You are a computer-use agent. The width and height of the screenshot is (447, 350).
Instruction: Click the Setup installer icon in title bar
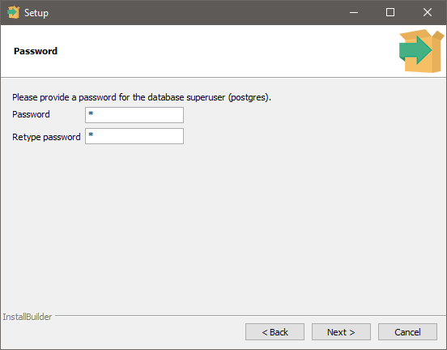pos(13,12)
